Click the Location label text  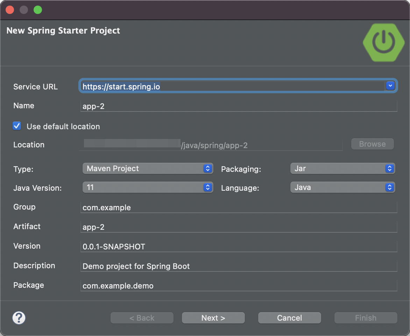pyautogui.click(x=29, y=145)
